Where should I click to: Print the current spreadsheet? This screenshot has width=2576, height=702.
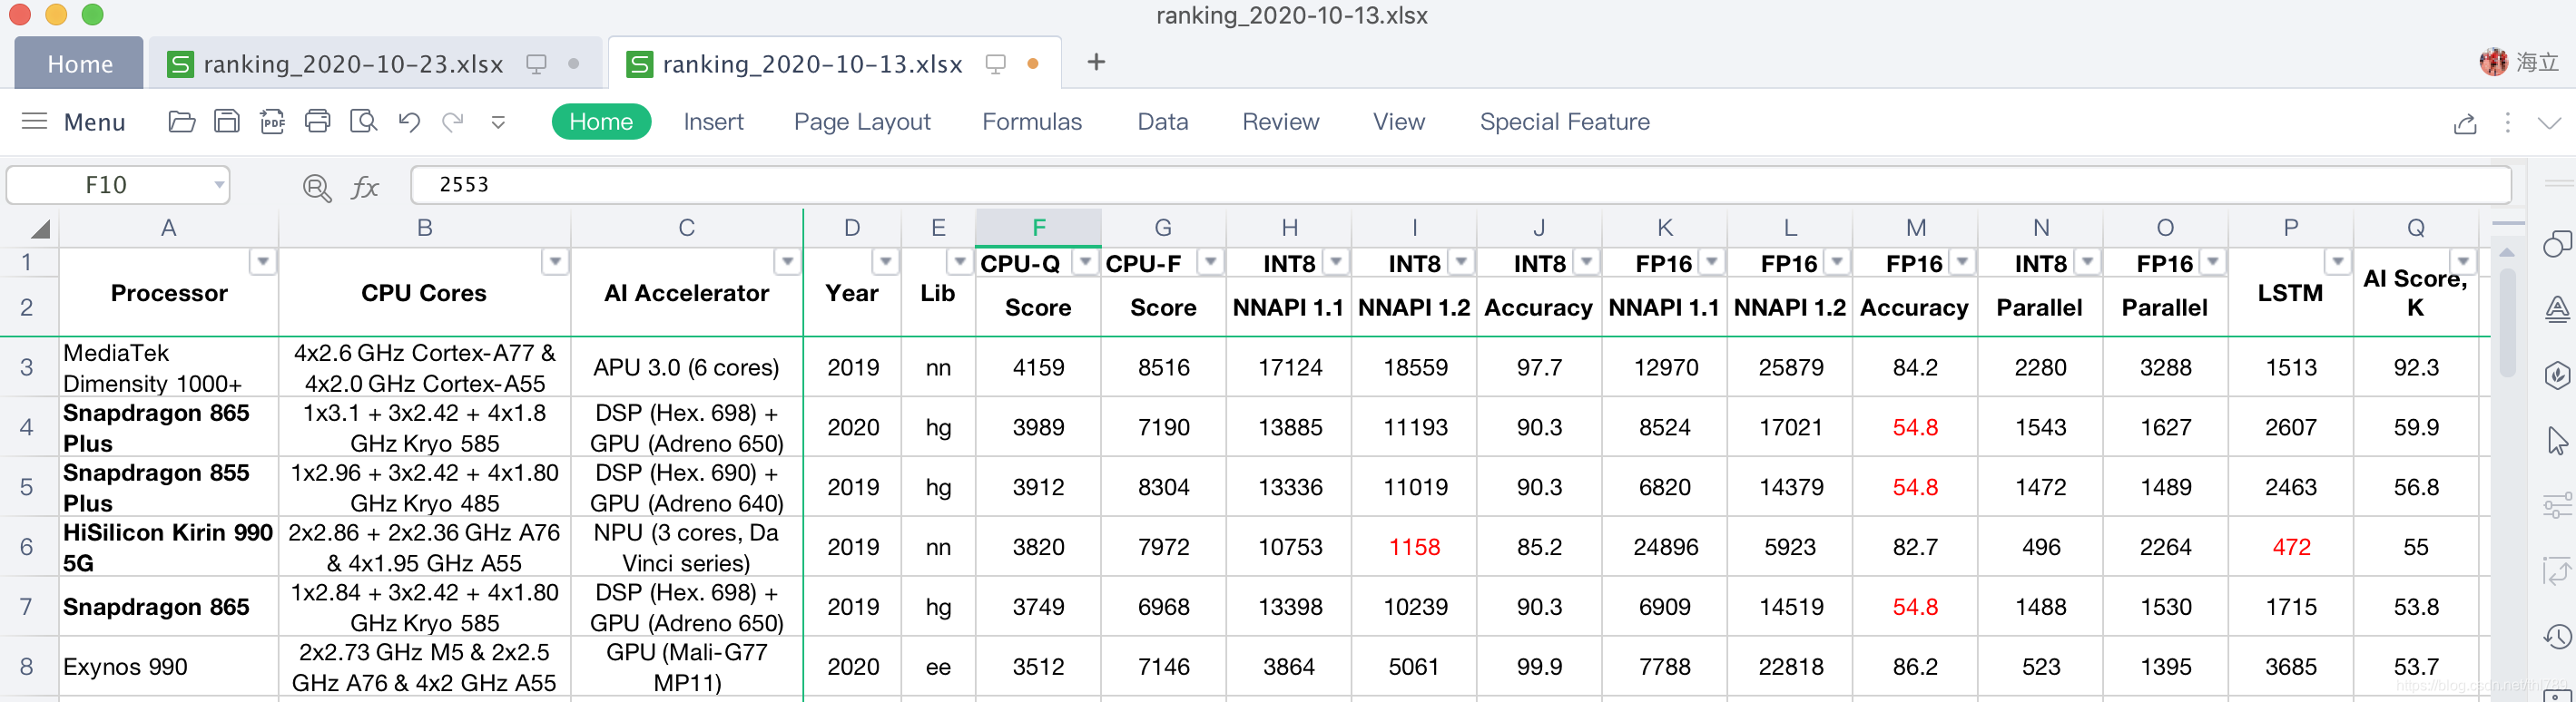tap(317, 122)
